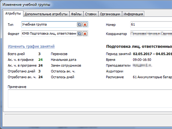Click the Всего дней value 3
The width and height of the screenshot is (172, 129).
pyautogui.click(x=39, y=54)
